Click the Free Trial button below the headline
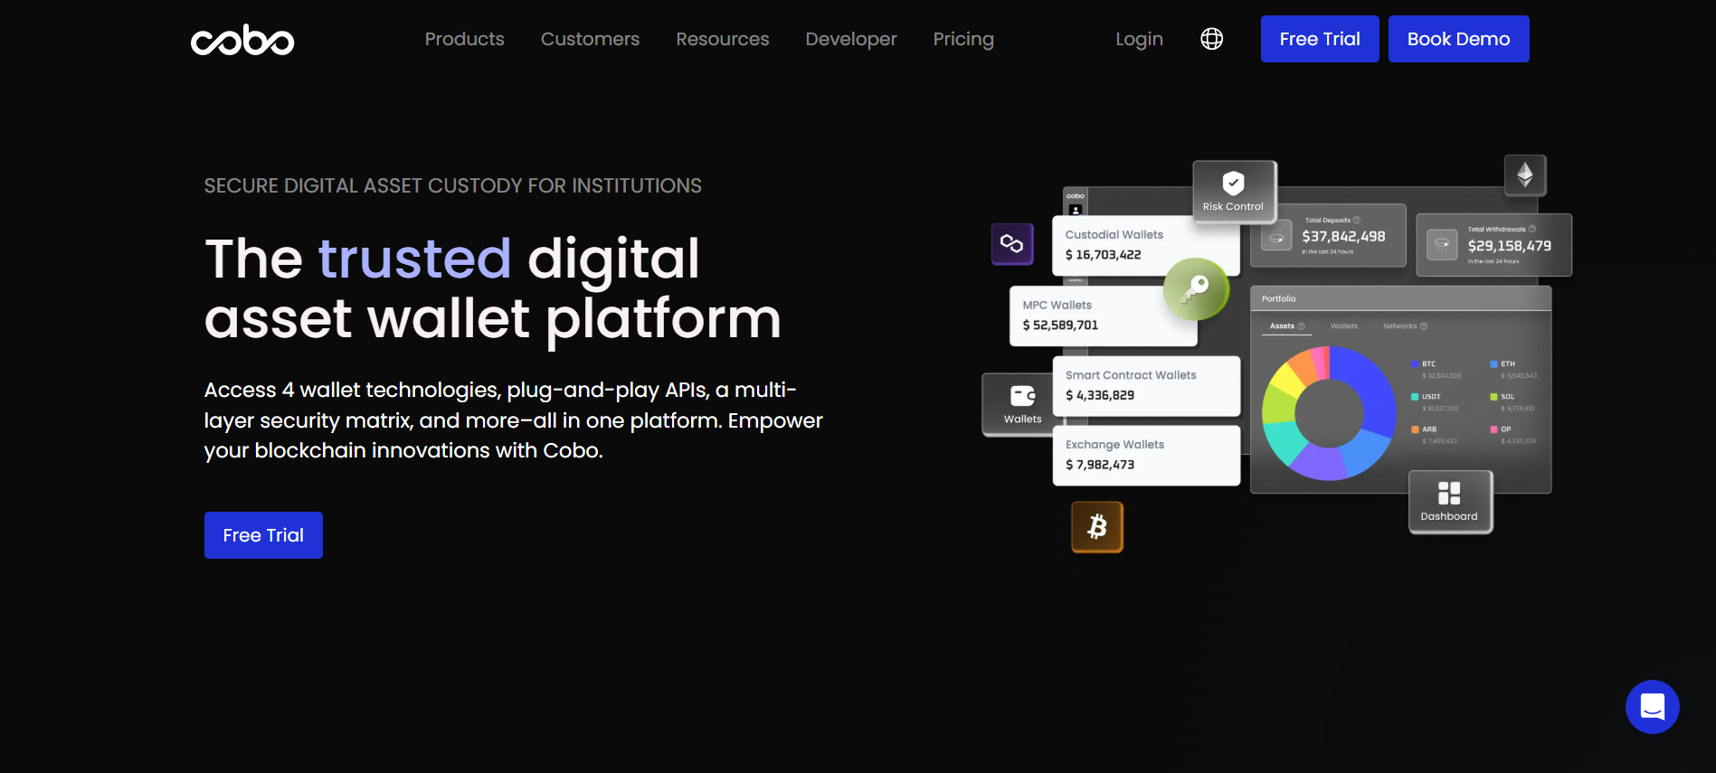 pos(263,535)
